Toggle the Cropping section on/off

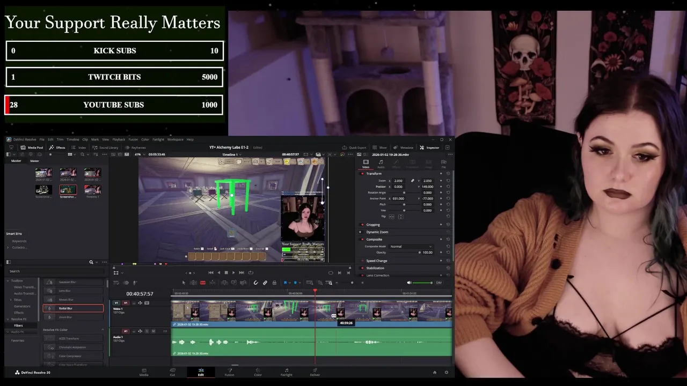point(362,225)
